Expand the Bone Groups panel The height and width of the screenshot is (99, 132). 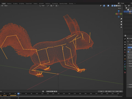(x=130, y=61)
